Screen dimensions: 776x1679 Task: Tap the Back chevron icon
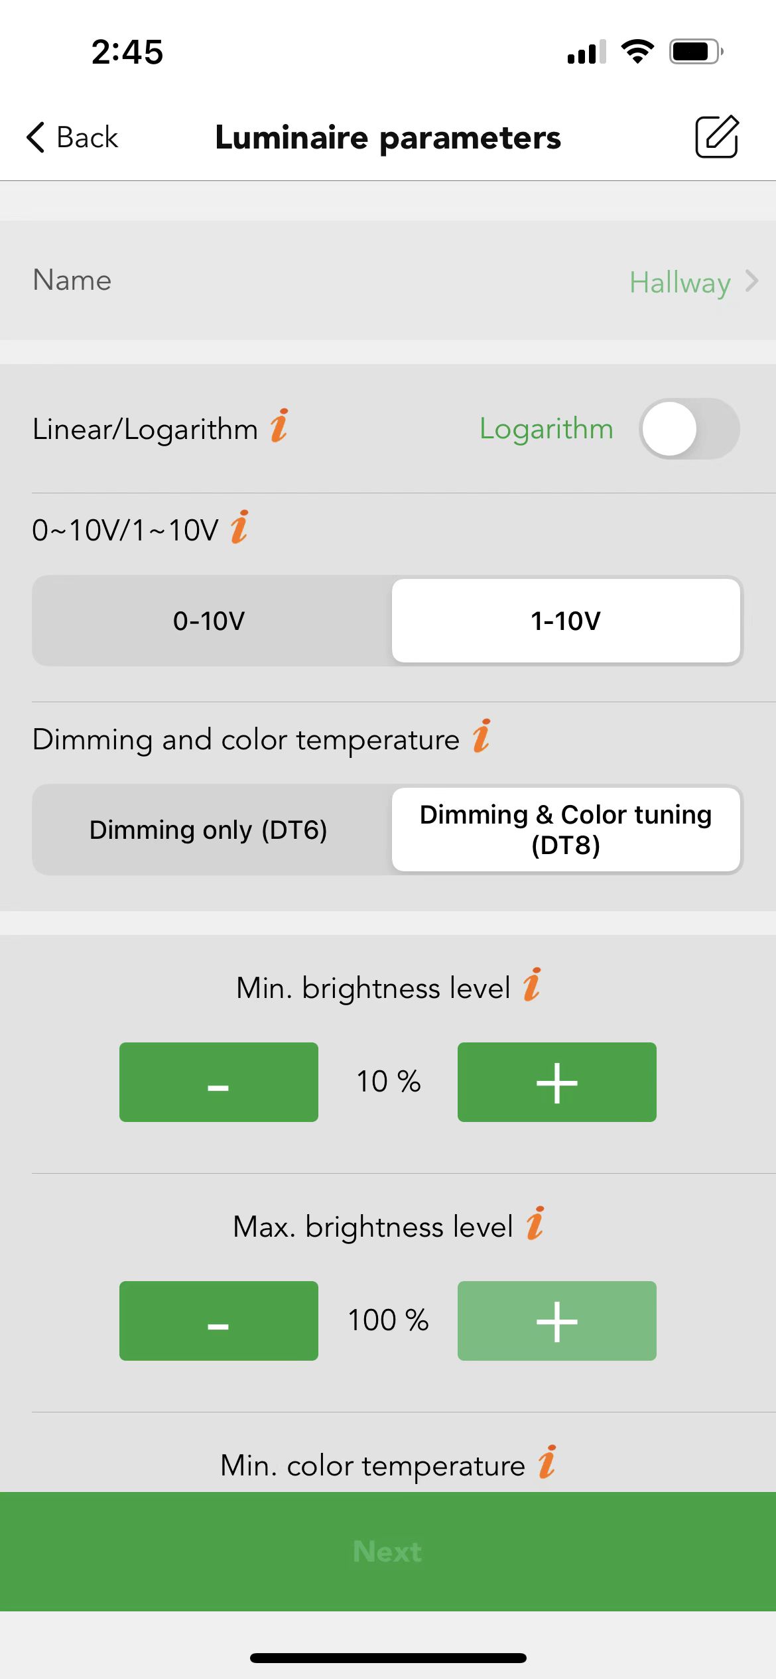click(x=36, y=137)
